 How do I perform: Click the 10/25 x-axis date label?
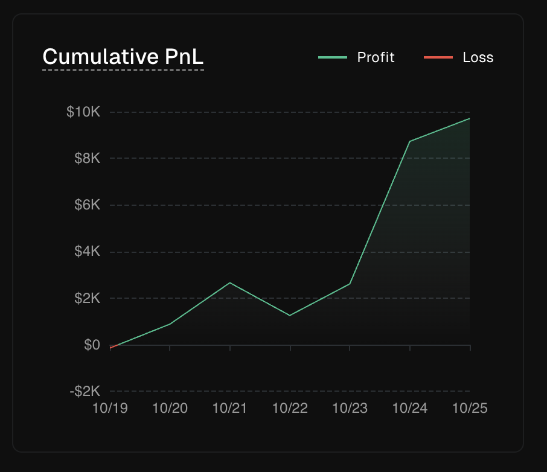point(470,409)
